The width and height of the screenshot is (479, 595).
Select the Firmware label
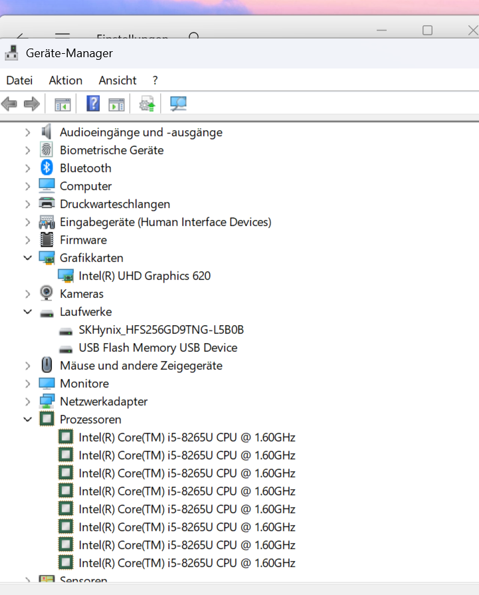(84, 240)
